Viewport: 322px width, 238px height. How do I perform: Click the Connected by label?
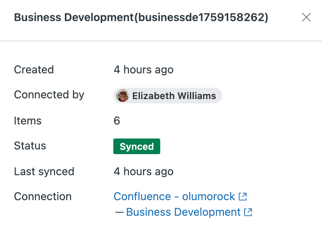pyautogui.click(x=49, y=95)
